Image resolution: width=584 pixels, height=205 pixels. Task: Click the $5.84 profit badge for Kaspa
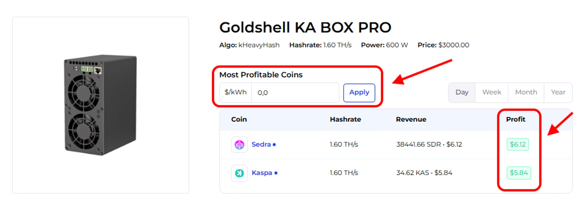tap(519, 173)
